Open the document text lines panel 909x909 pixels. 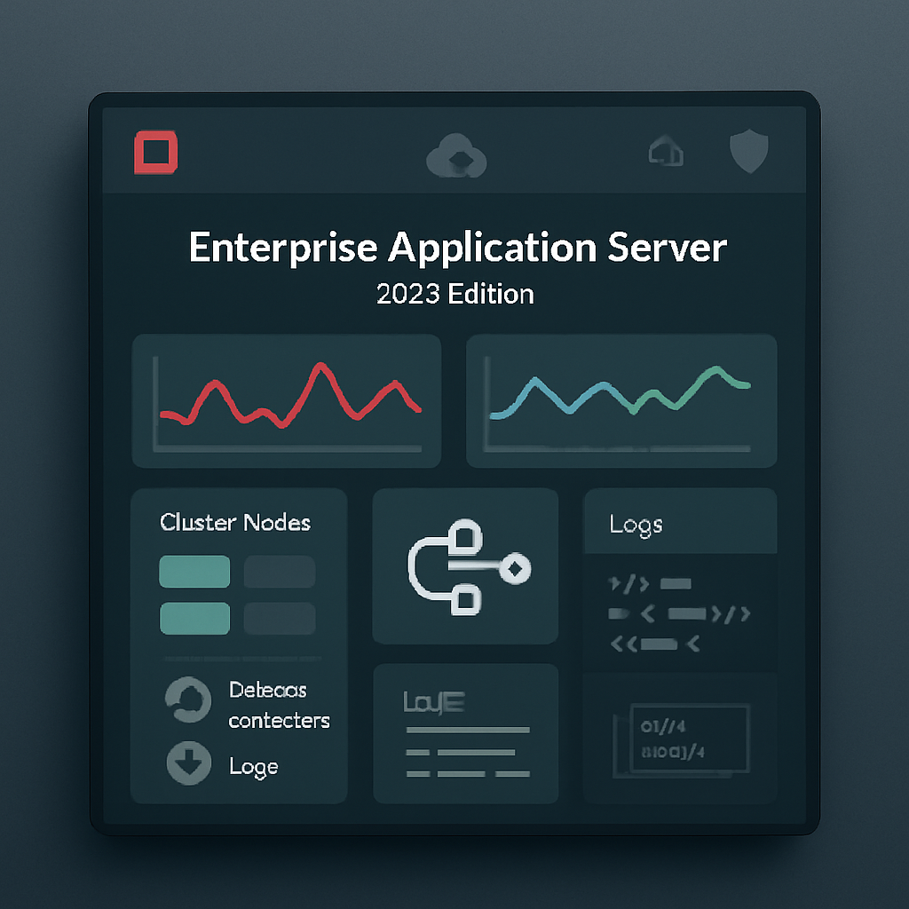[465, 732]
